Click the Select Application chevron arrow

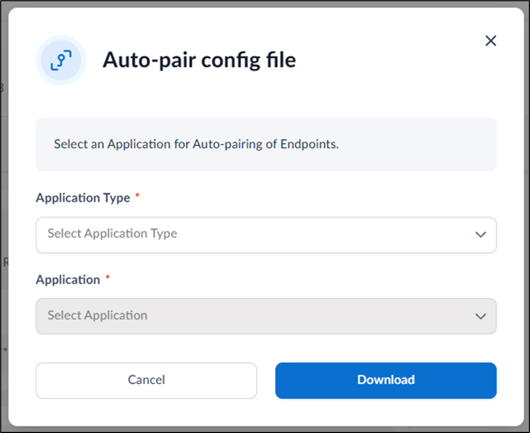point(480,316)
